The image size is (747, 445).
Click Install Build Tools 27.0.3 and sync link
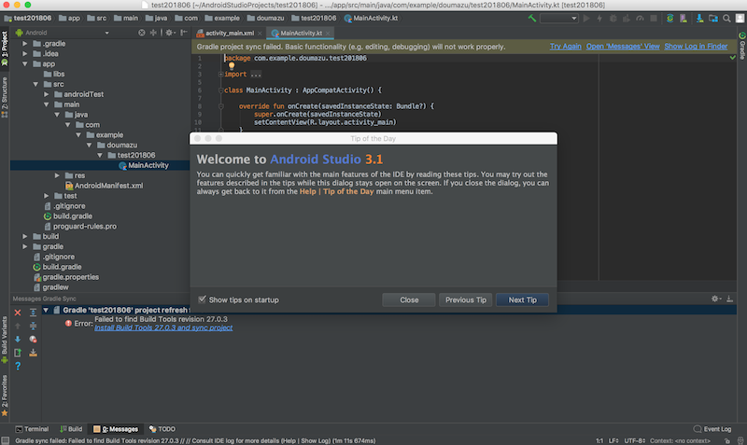coord(163,327)
